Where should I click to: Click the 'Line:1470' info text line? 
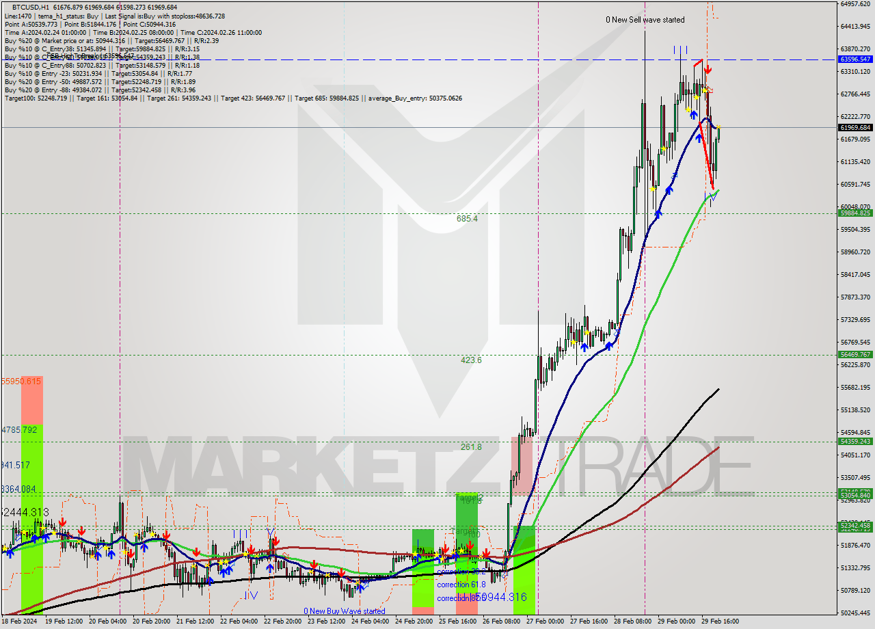(x=114, y=16)
